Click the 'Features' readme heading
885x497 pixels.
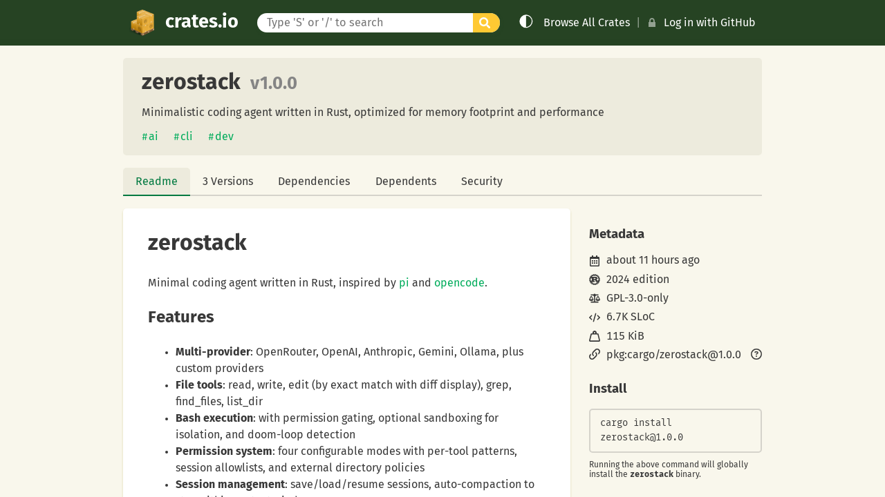click(x=181, y=317)
